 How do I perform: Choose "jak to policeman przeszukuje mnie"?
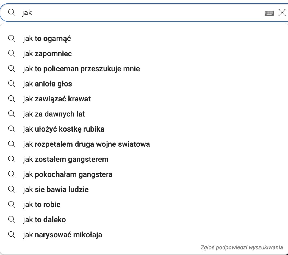pos(81,69)
